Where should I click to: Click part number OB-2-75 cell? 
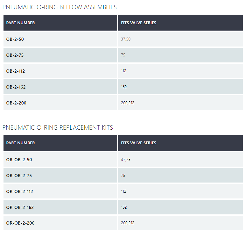15,55
